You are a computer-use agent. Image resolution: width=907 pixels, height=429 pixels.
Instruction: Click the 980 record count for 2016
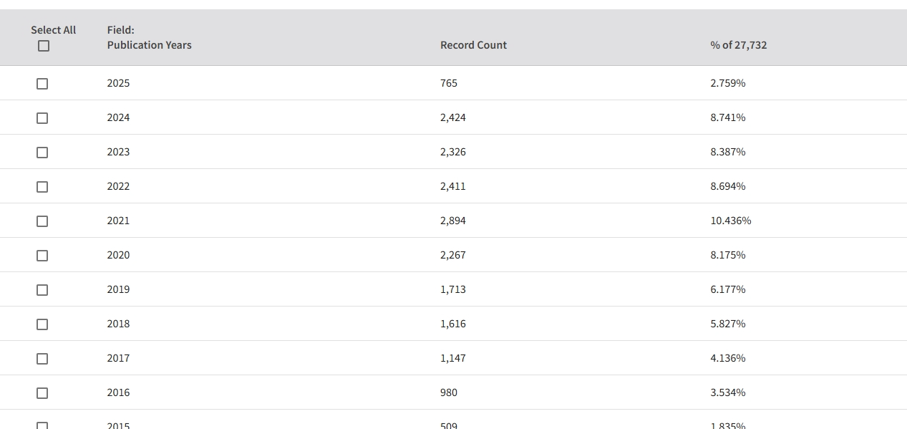pyautogui.click(x=448, y=392)
